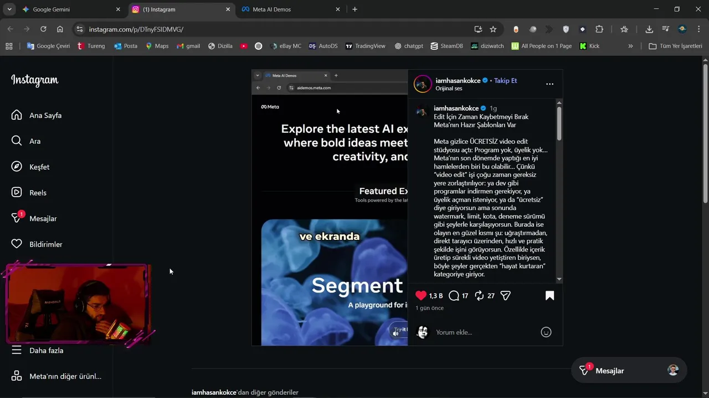Install app icon in address bar
The width and height of the screenshot is (709, 398).
pyautogui.click(x=478, y=29)
